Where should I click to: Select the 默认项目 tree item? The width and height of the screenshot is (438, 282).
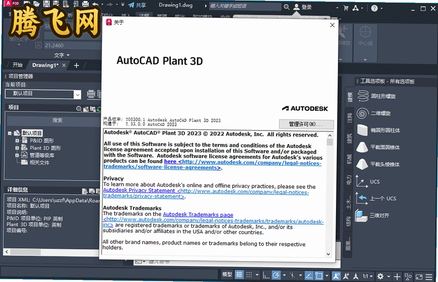point(32,133)
